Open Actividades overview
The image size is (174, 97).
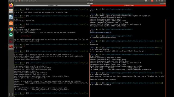click(x=13, y=1)
